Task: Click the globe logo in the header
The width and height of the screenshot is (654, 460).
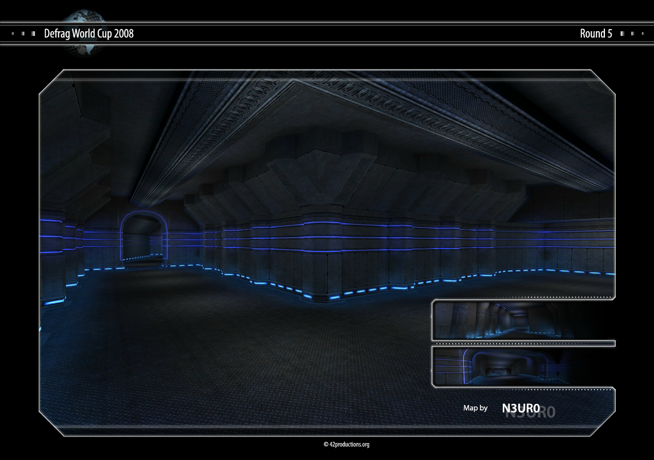Action: pyautogui.click(x=84, y=32)
